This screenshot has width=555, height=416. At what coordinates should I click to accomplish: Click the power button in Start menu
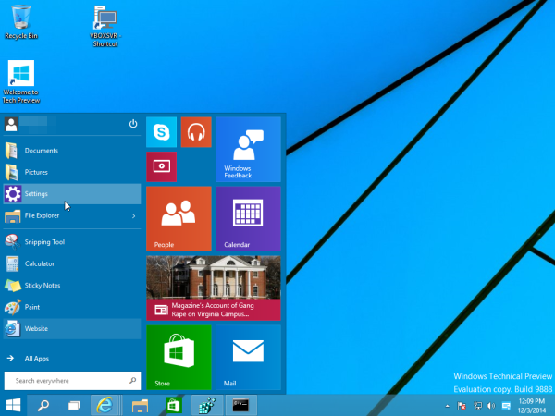(133, 124)
